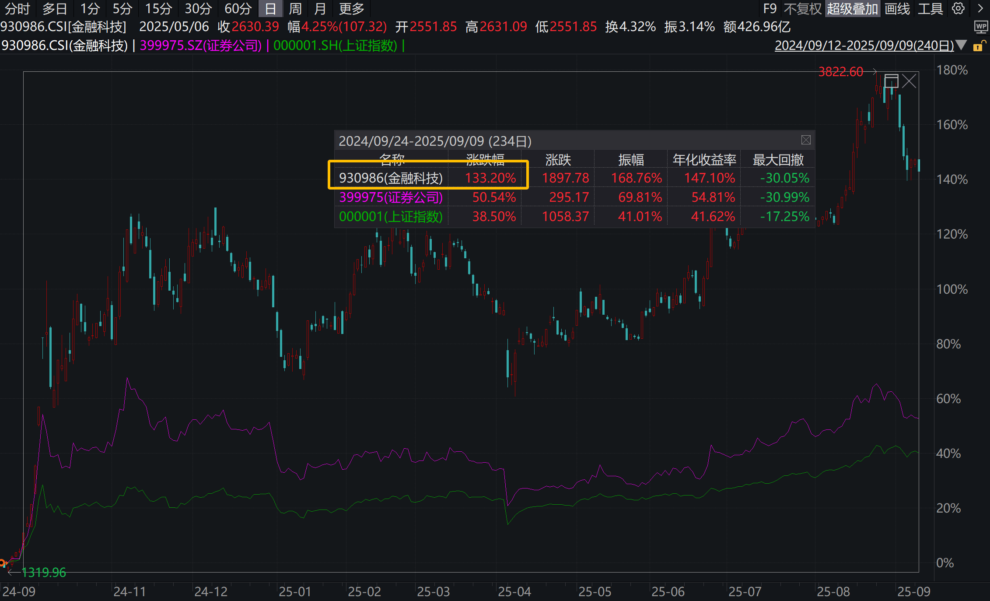The image size is (990, 601).
Task: Switch to the 分时 intraday tab
Action: tap(17, 9)
